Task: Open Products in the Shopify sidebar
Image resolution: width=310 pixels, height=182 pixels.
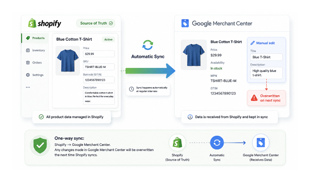Action: pyautogui.click(x=35, y=38)
